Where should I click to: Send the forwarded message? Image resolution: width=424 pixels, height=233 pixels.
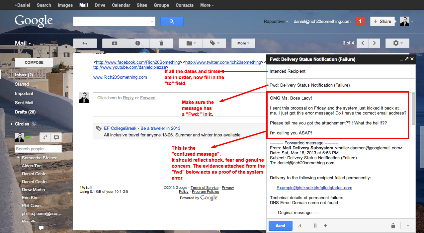[x=280, y=226]
